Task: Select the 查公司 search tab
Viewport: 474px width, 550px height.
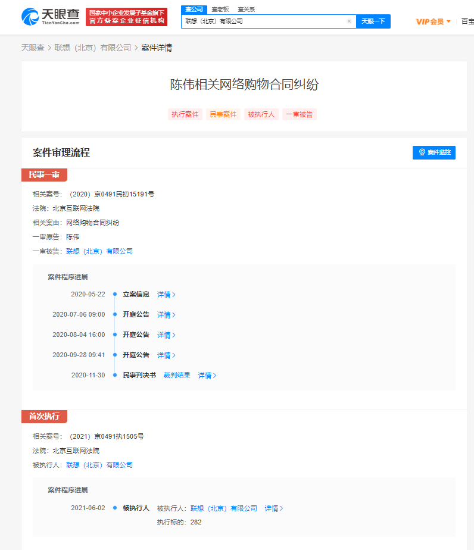Action: click(194, 10)
